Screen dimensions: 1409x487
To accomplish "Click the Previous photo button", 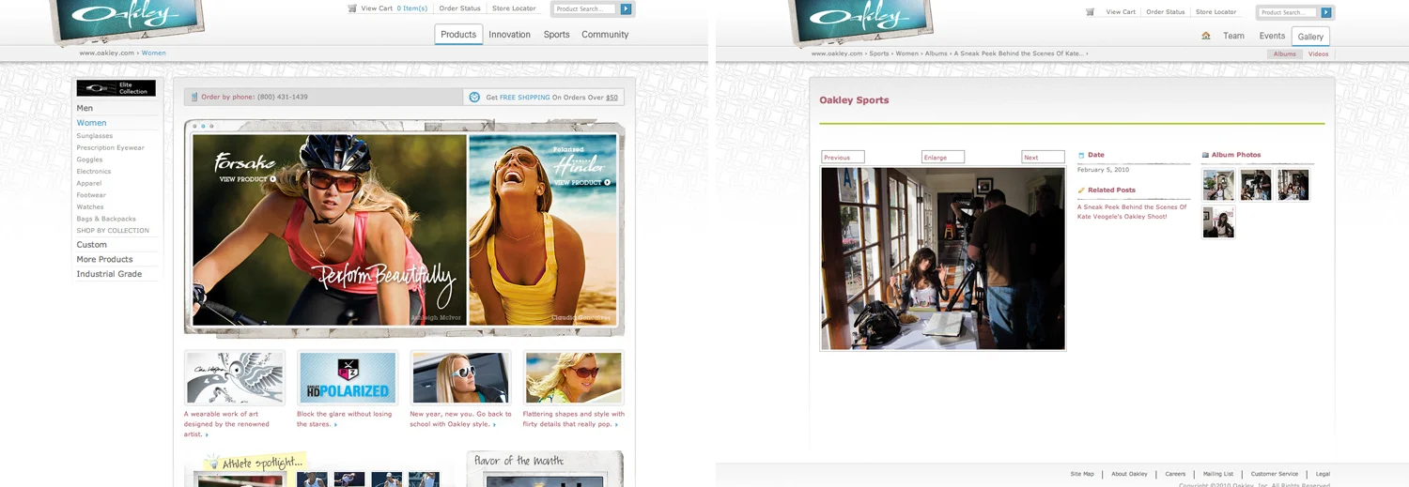I will [843, 158].
